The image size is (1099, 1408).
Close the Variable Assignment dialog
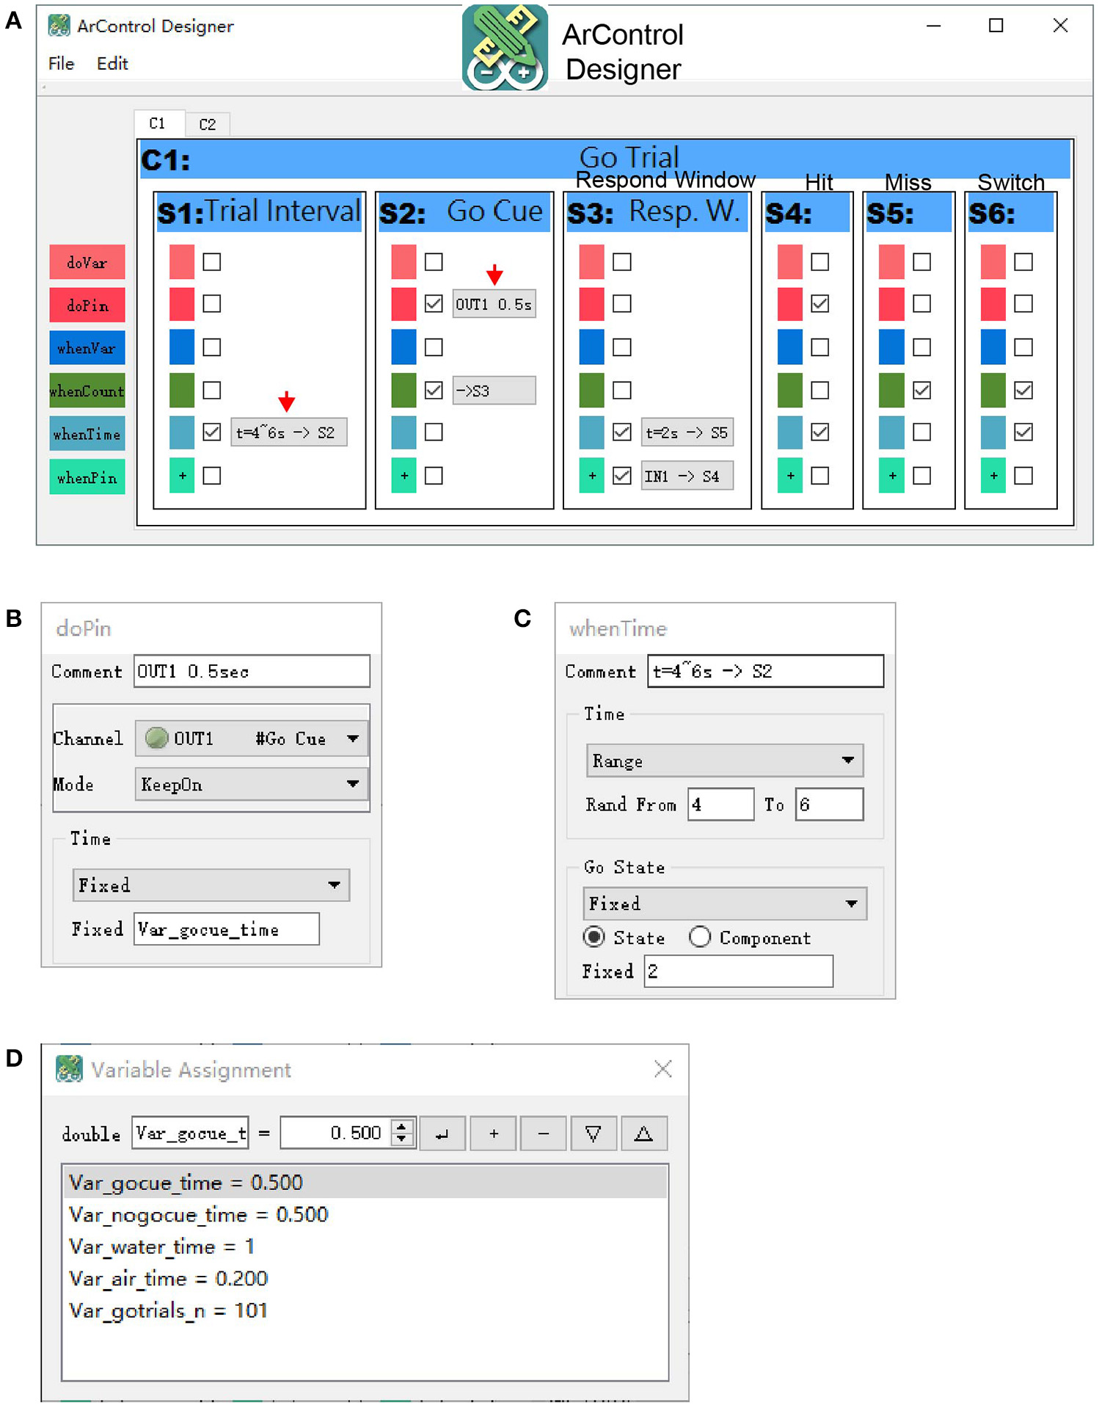[662, 1069]
